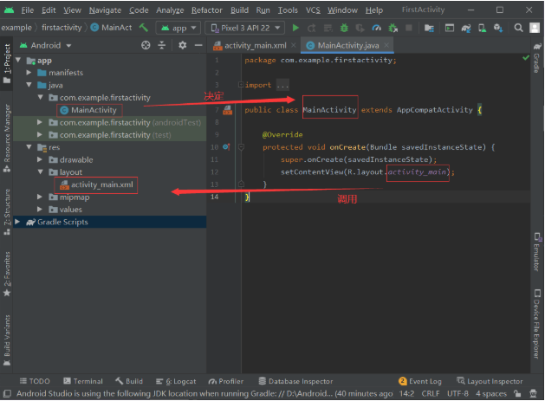This screenshot has height=401, width=545.
Task: Open the AVD Manager icon
Action: (482, 28)
